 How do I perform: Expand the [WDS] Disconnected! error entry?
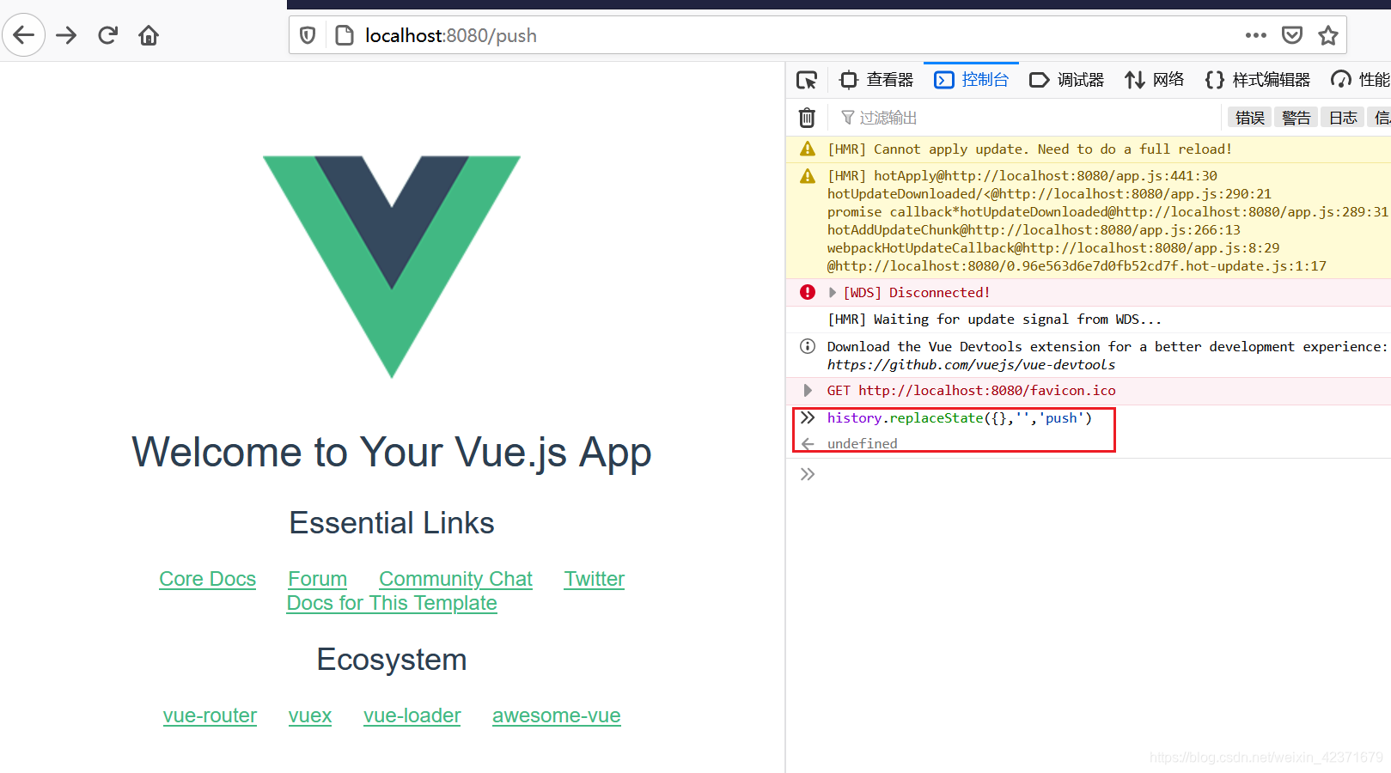(832, 293)
